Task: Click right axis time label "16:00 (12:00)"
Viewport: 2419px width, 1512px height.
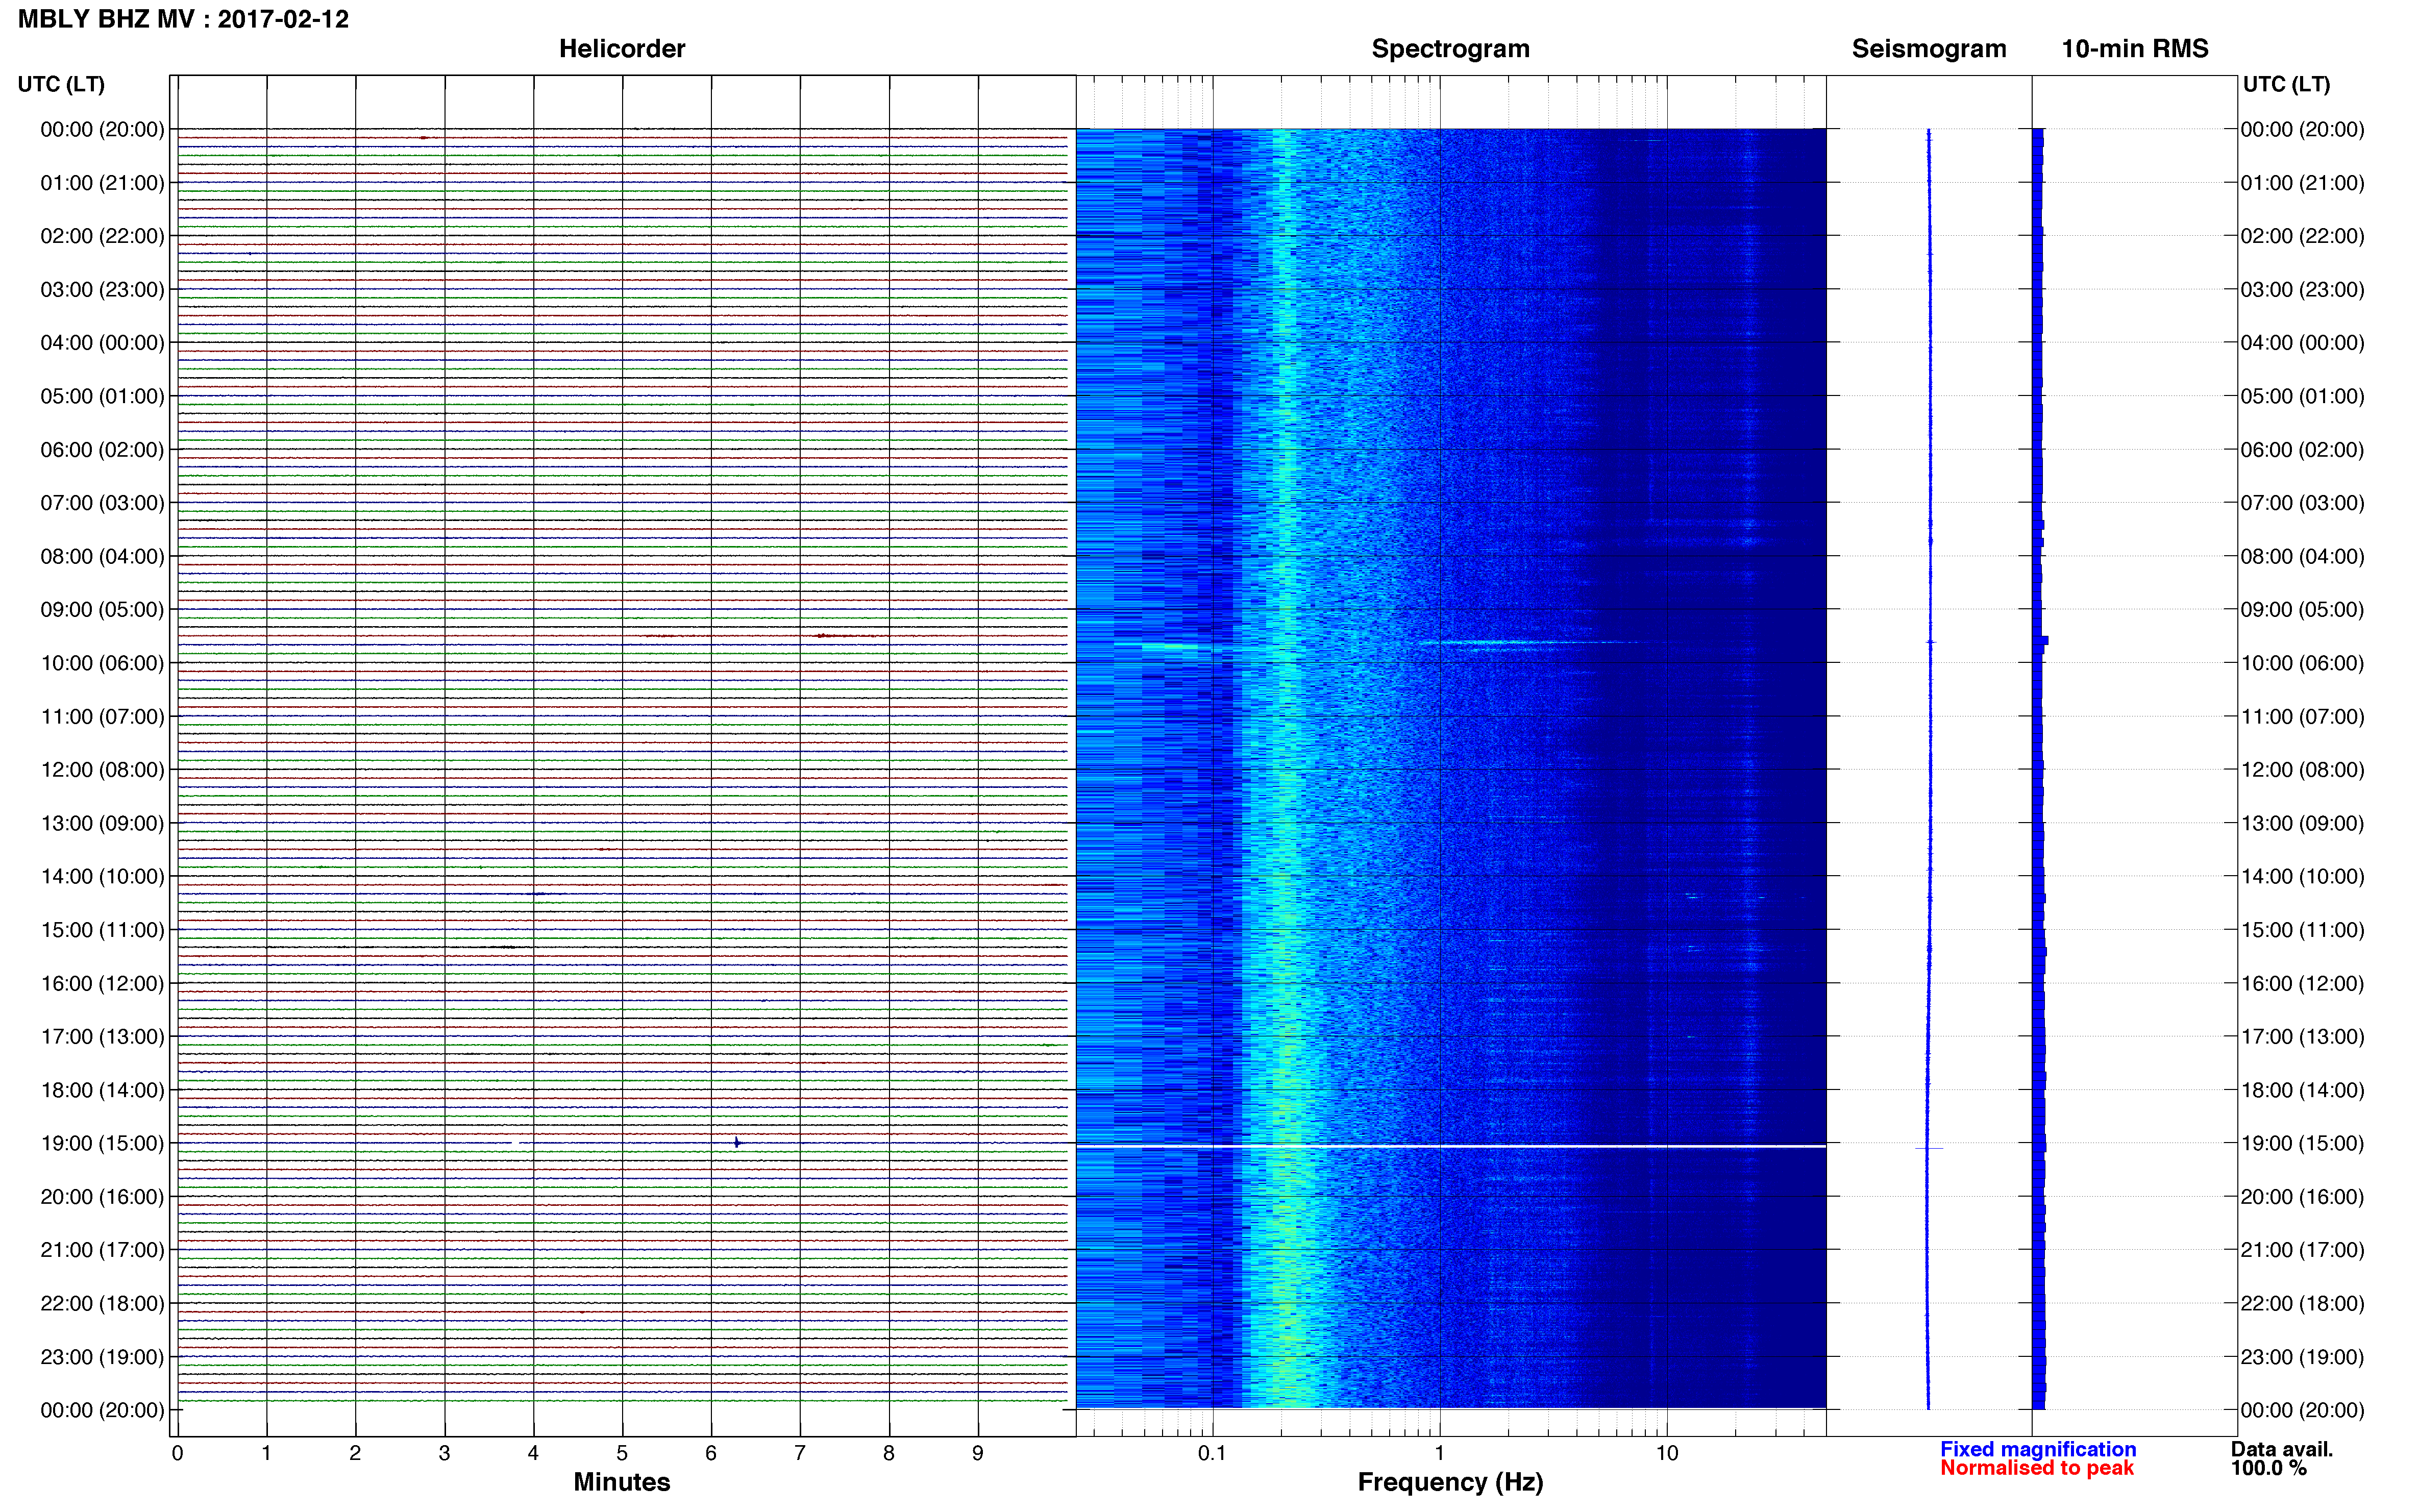Action: [x=2302, y=984]
